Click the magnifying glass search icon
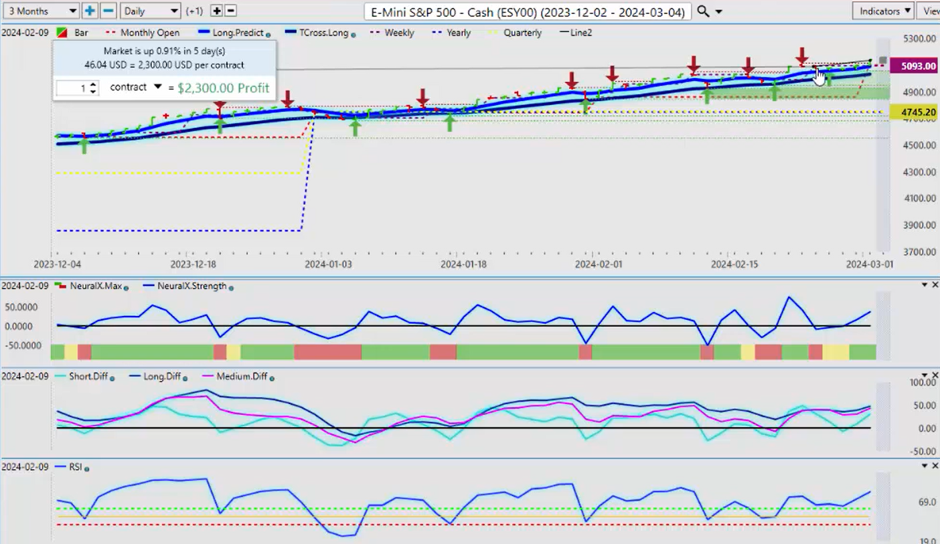This screenshot has width=940, height=544. tap(703, 11)
